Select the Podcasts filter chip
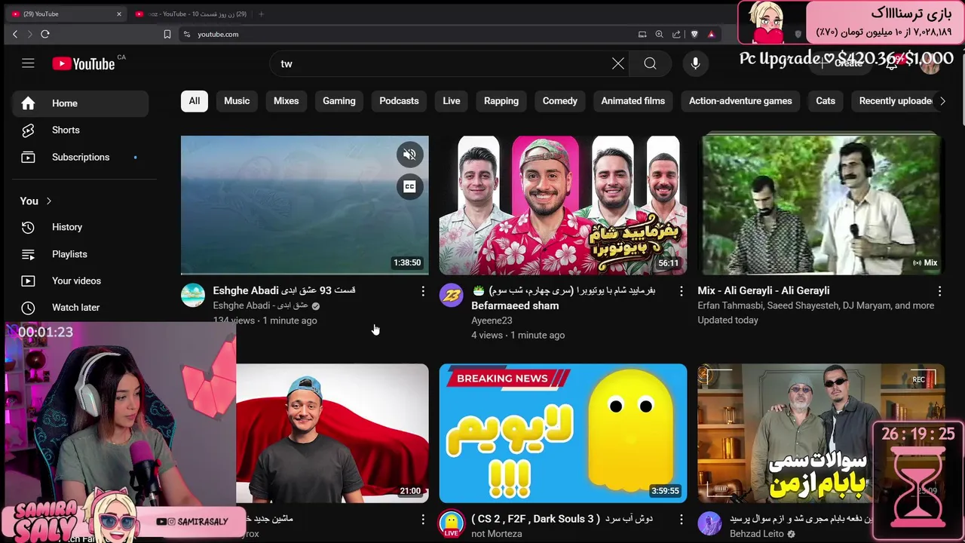965x543 pixels. click(399, 101)
